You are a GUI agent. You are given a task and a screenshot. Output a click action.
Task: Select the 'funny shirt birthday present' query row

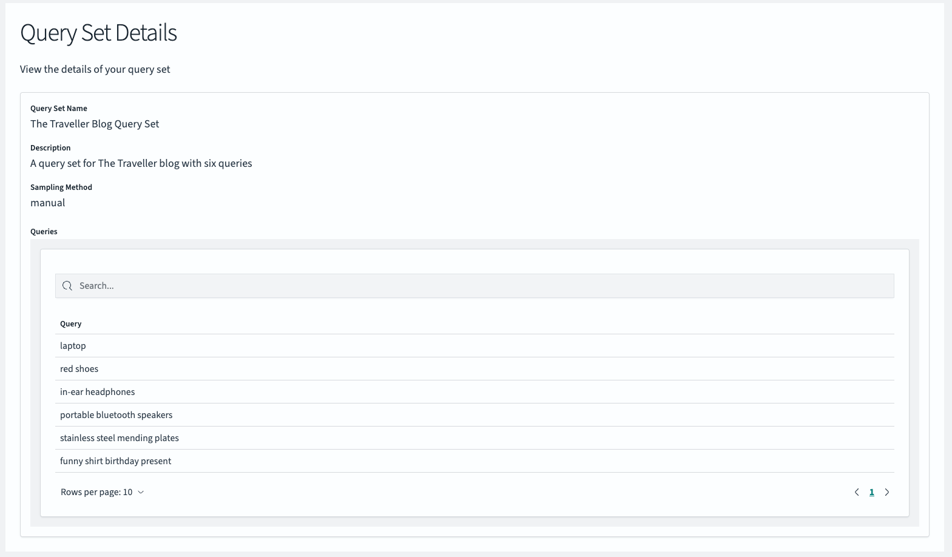coord(474,461)
